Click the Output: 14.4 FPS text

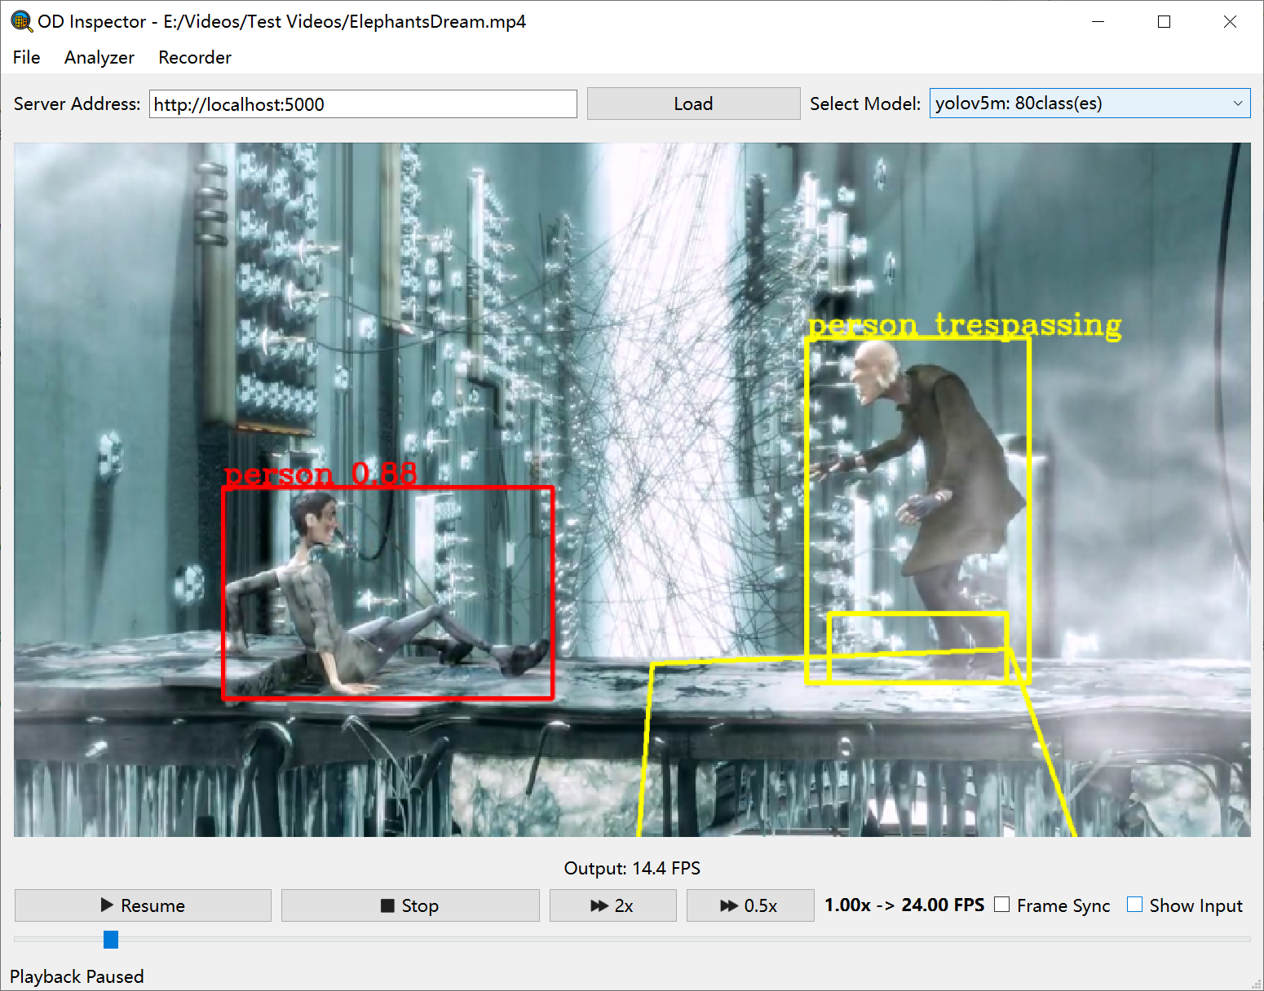click(632, 868)
